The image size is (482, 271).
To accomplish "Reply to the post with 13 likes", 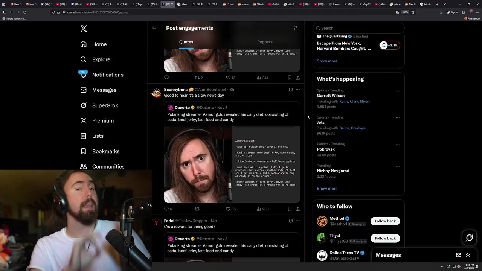I will coord(166,78).
